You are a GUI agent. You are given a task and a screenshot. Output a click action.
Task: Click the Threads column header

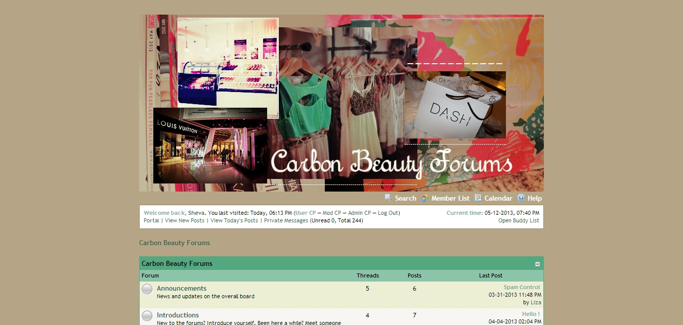tap(368, 275)
